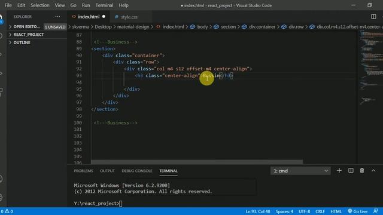Click the minimap code overview
Image resolution: width=383 pixels, height=215 pixels.
point(370,68)
